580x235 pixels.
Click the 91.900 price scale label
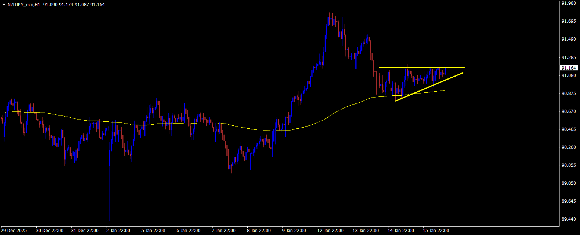tap(569, 3)
